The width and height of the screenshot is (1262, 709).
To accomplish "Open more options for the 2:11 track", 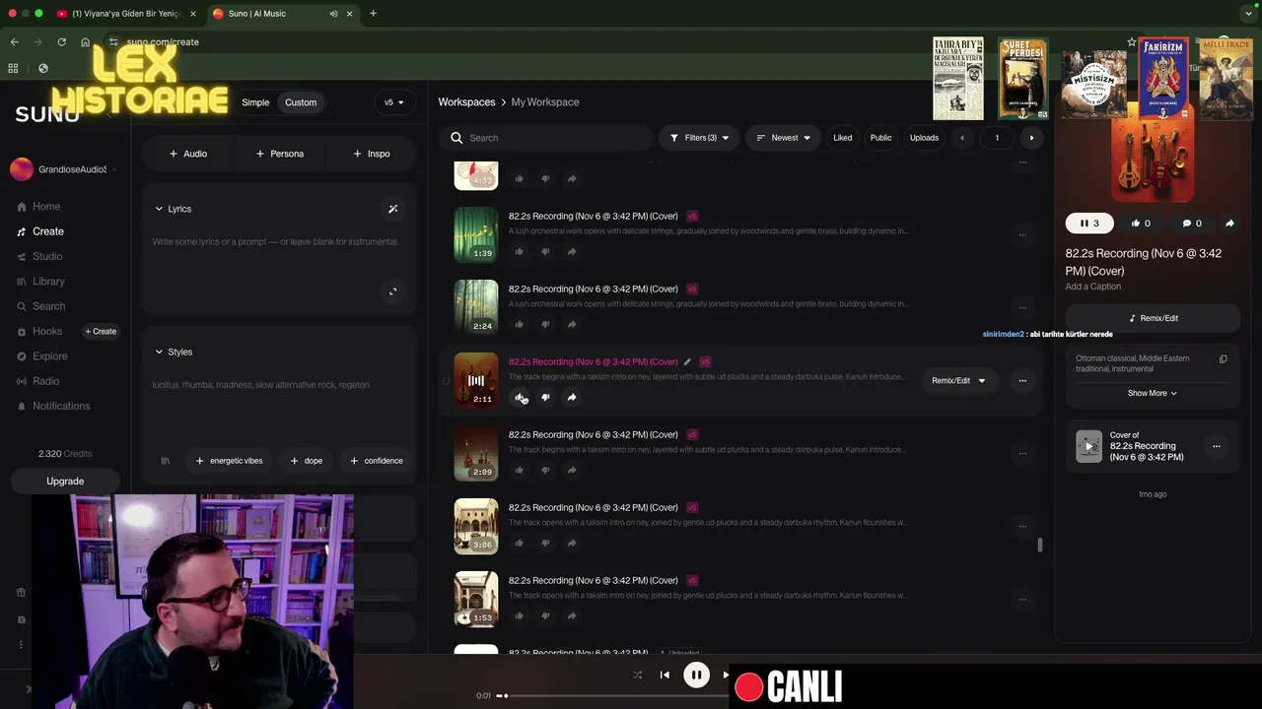I will pyautogui.click(x=1022, y=380).
